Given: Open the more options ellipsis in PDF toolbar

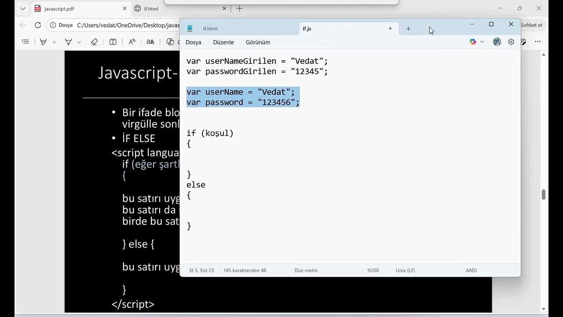Looking at the screenshot, I should pyautogui.click(x=537, y=42).
